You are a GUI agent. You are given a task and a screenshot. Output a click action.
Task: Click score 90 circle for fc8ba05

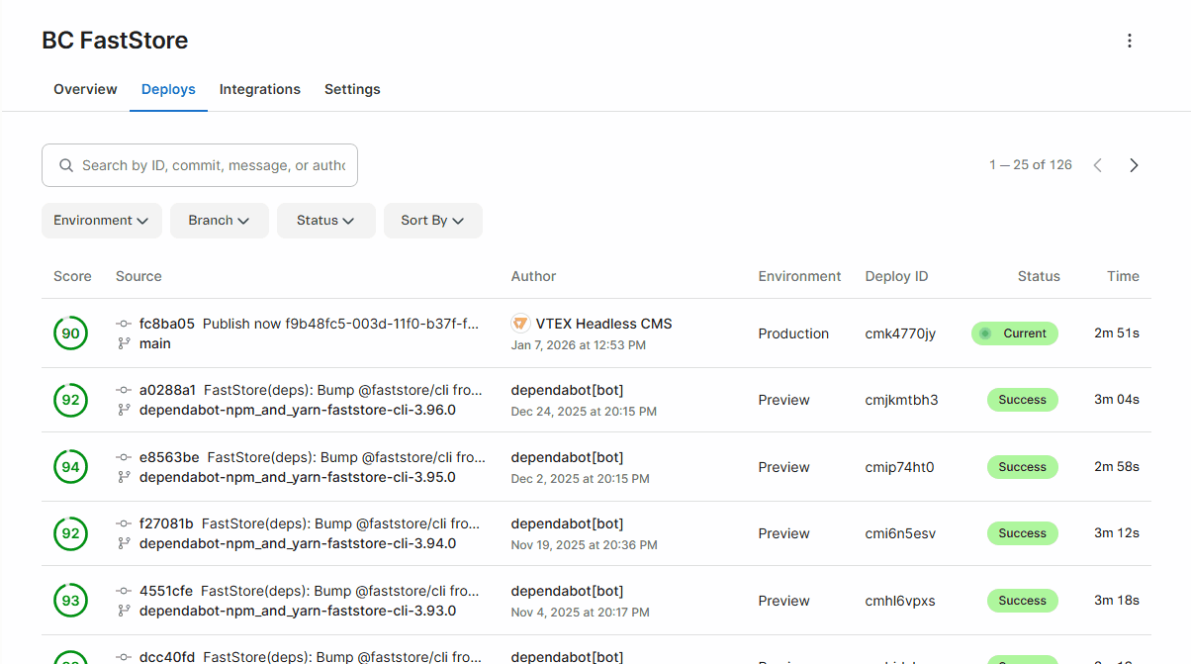pos(70,333)
